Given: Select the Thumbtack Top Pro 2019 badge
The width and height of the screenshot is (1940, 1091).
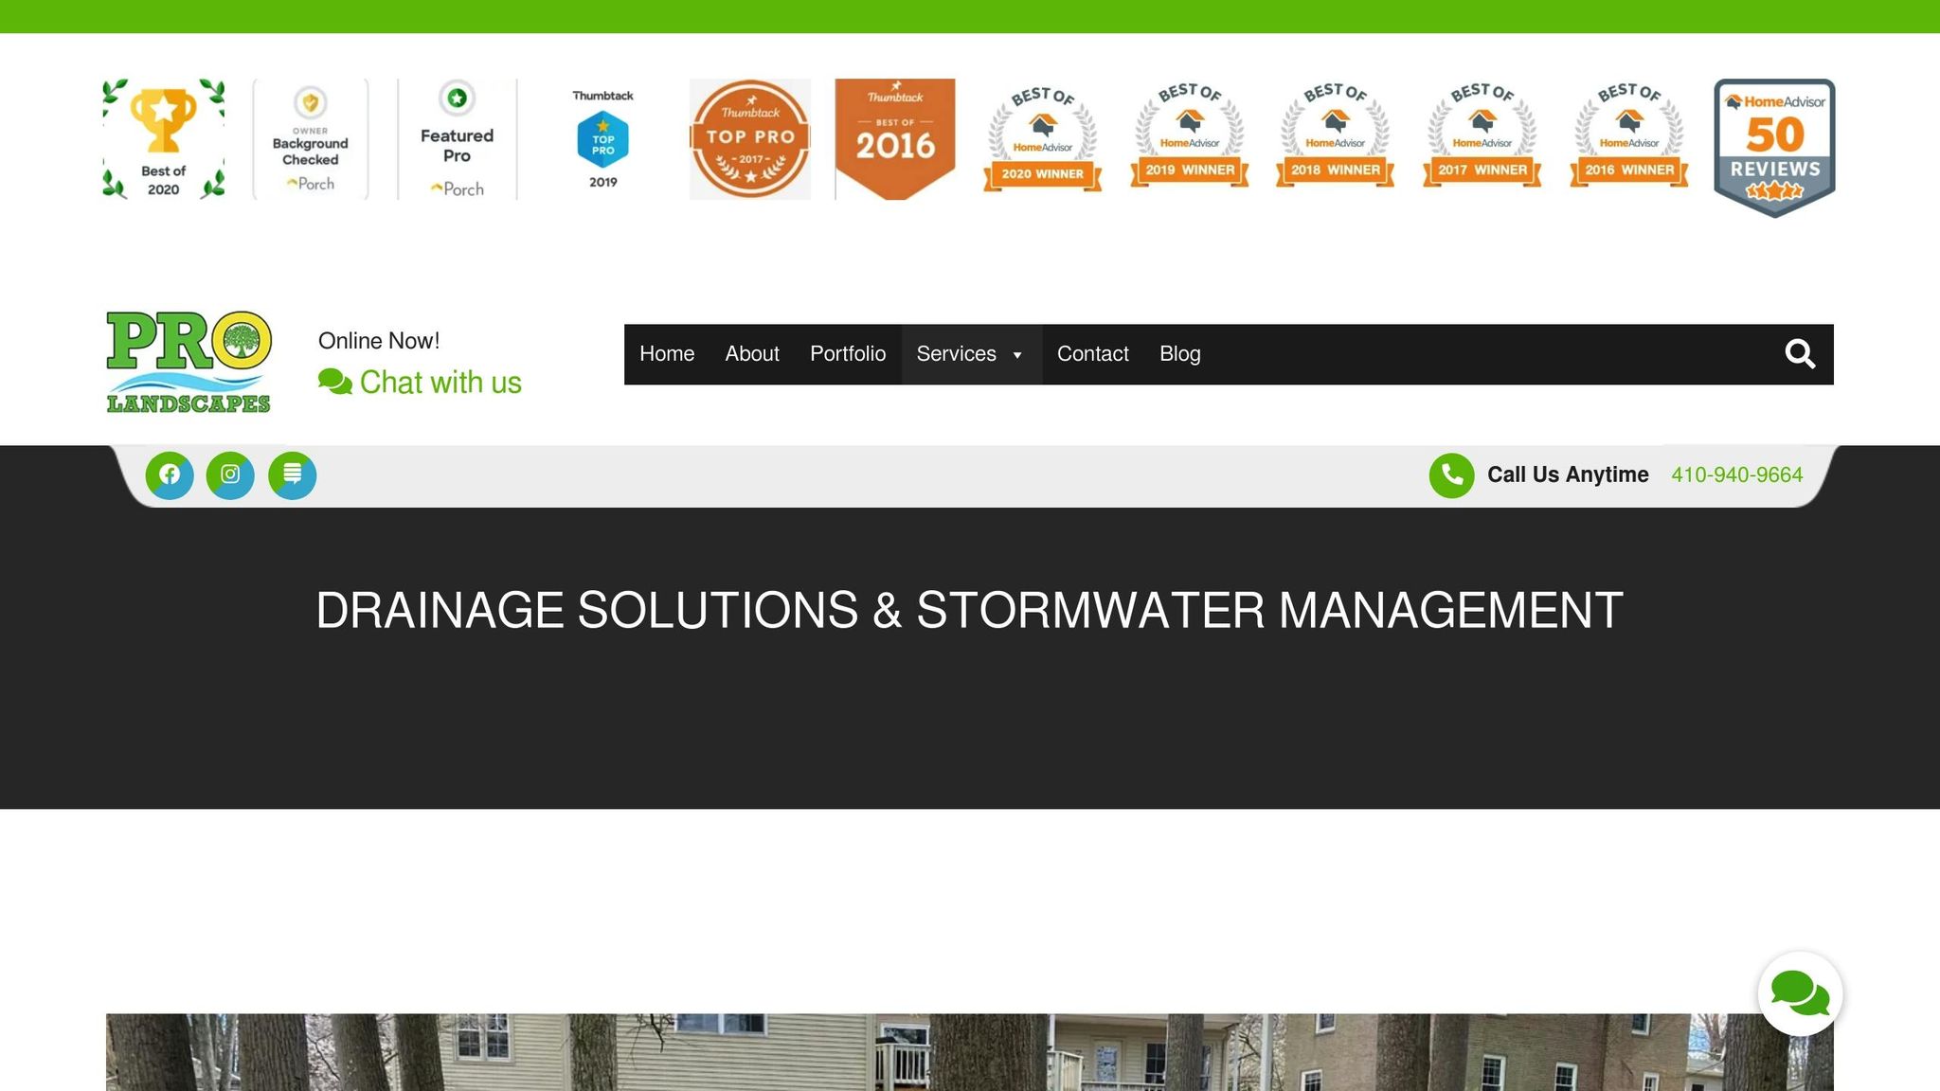Looking at the screenshot, I should click(603, 139).
